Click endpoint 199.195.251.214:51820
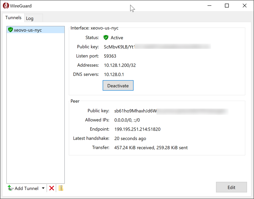The image size is (254, 199). [x=137, y=129]
